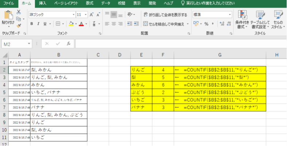Toggle Italic formatting

pos(38,24)
